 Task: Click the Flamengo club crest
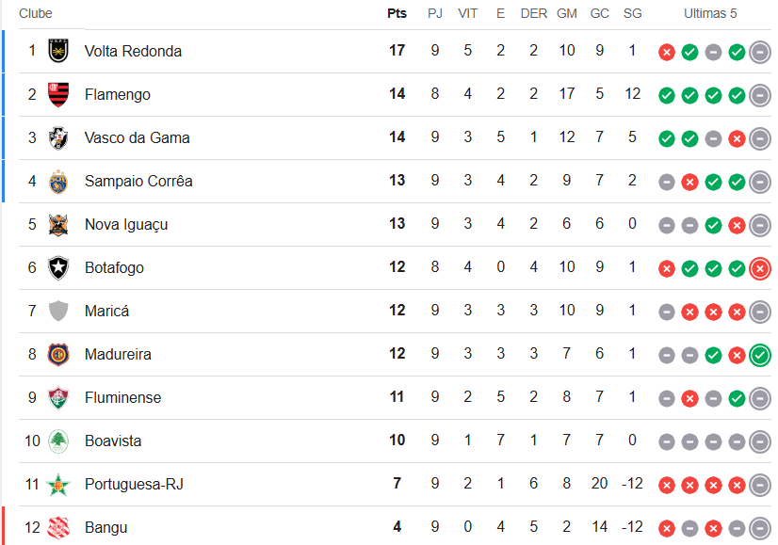(x=58, y=94)
